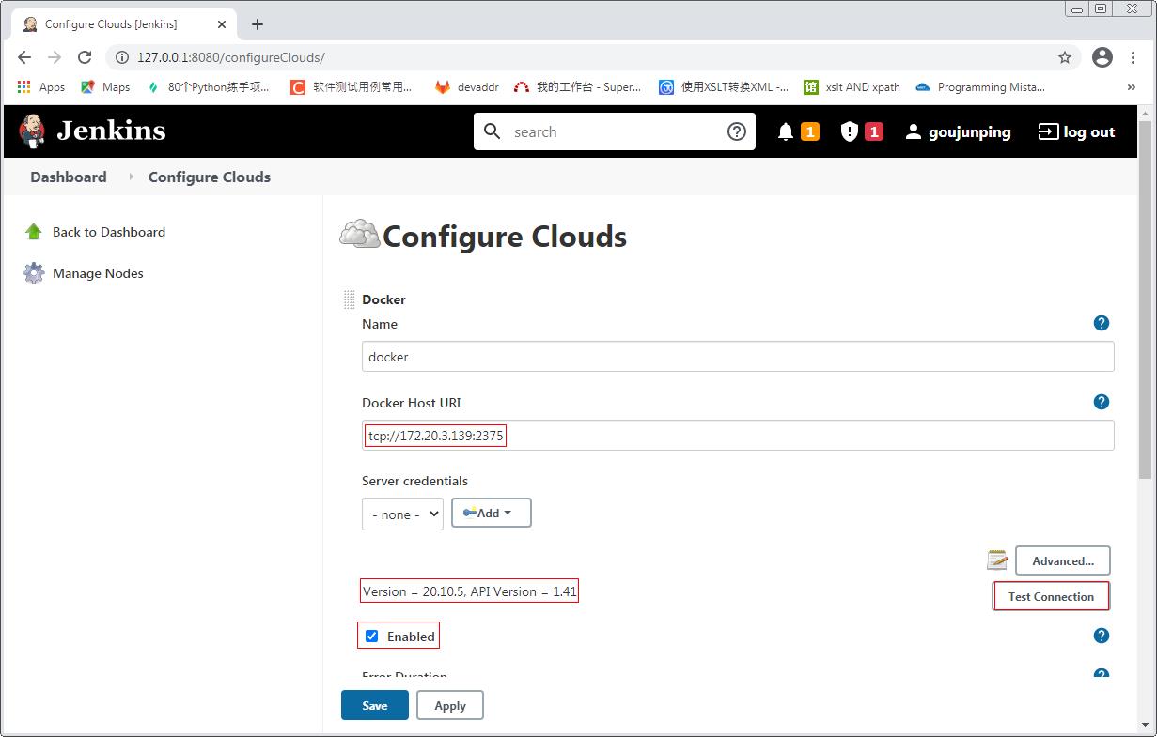
Task: Open Programming Mista bookmark
Action: [x=980, y=87]
